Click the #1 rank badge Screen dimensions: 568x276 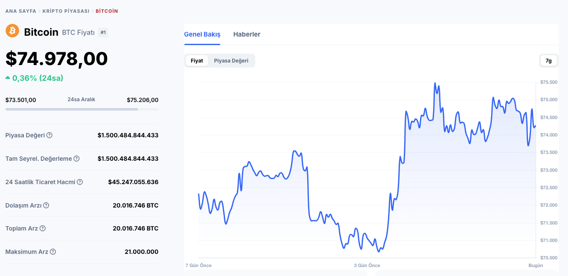[103, 32]
